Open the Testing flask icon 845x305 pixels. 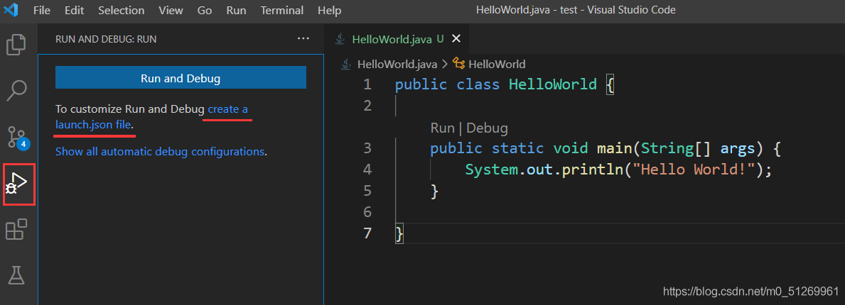(16, 275)
